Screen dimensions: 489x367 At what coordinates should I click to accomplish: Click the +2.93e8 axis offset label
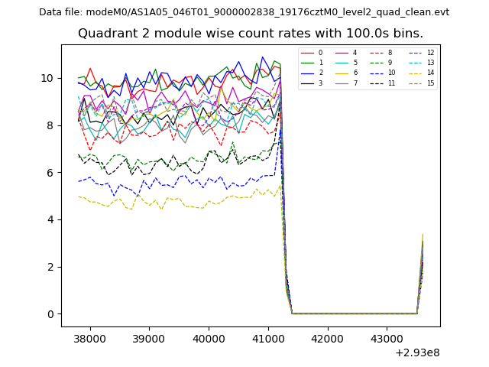click(416, 352)
